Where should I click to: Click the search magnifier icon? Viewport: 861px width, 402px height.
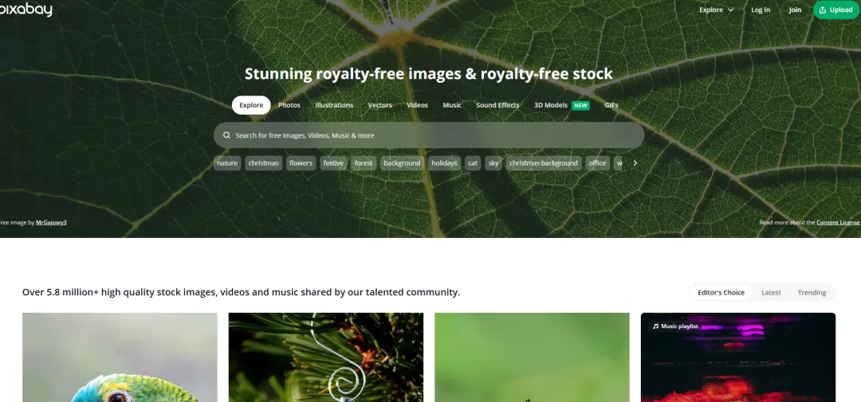click(x=226, y=135)
